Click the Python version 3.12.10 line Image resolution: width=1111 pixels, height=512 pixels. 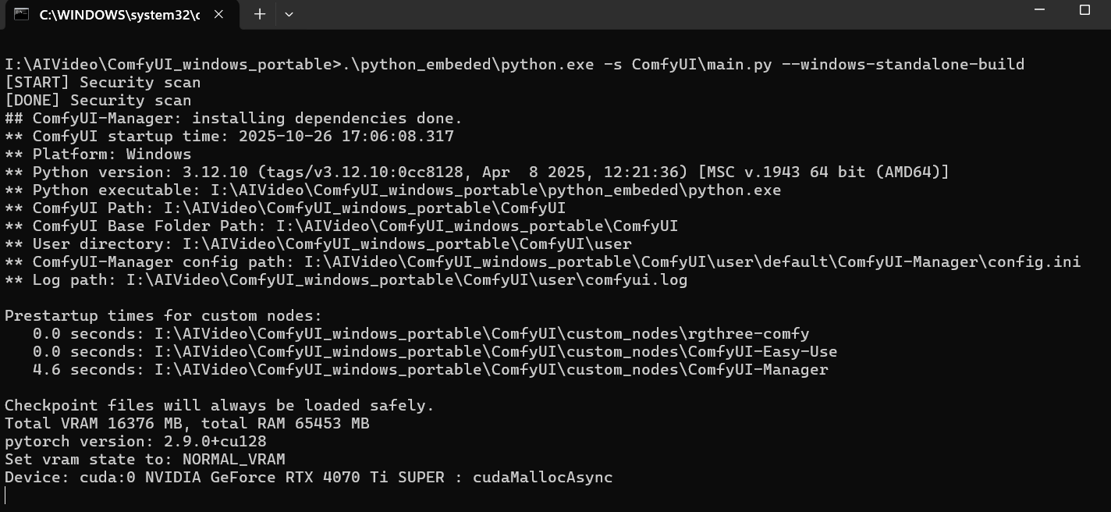476,172
